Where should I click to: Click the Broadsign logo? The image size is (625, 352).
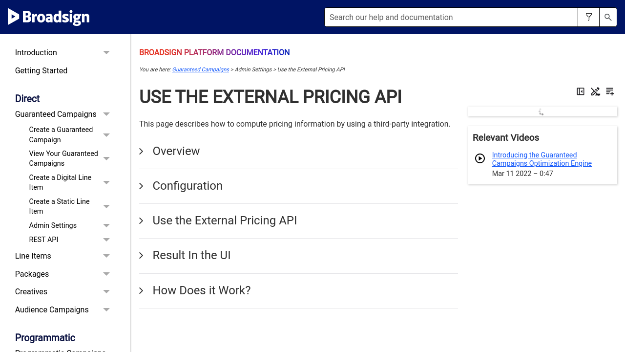point(49,17)
